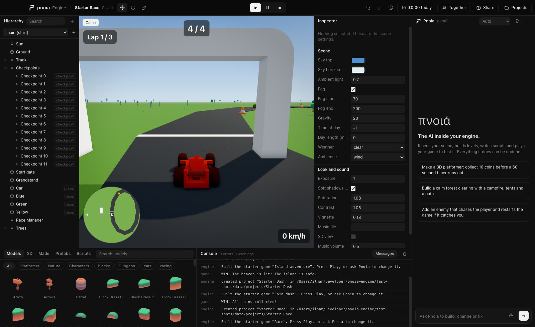Open the Projects button

[516, 8]
